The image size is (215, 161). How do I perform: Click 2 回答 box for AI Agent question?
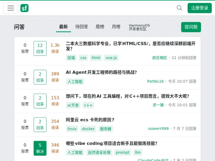[x=40, y=77]
